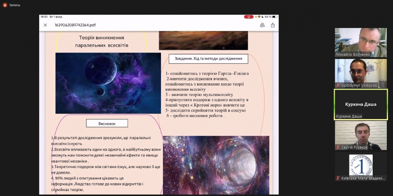Click conclusion line '4. 90% людей з опитування цікавить ця'

click(x=88, y=178)
